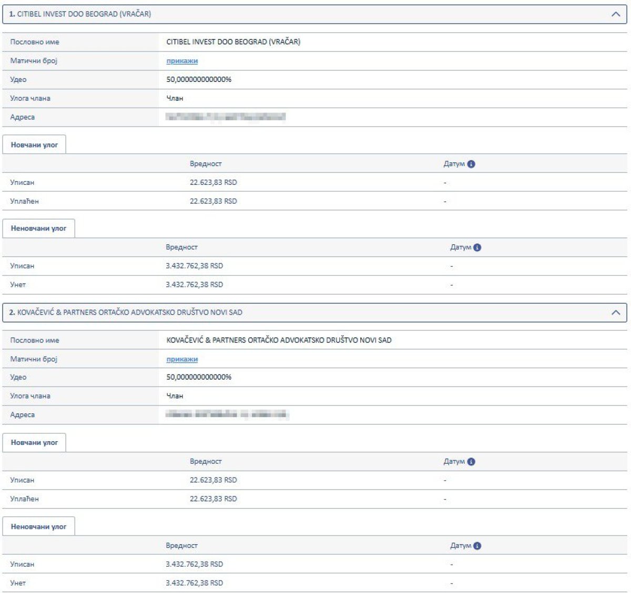This screenshot has height=593, width=631.
Task: Click info icon beside Датум in KOVAČEVIĆ's Новчани улог
Action: (x=471, y=462)
